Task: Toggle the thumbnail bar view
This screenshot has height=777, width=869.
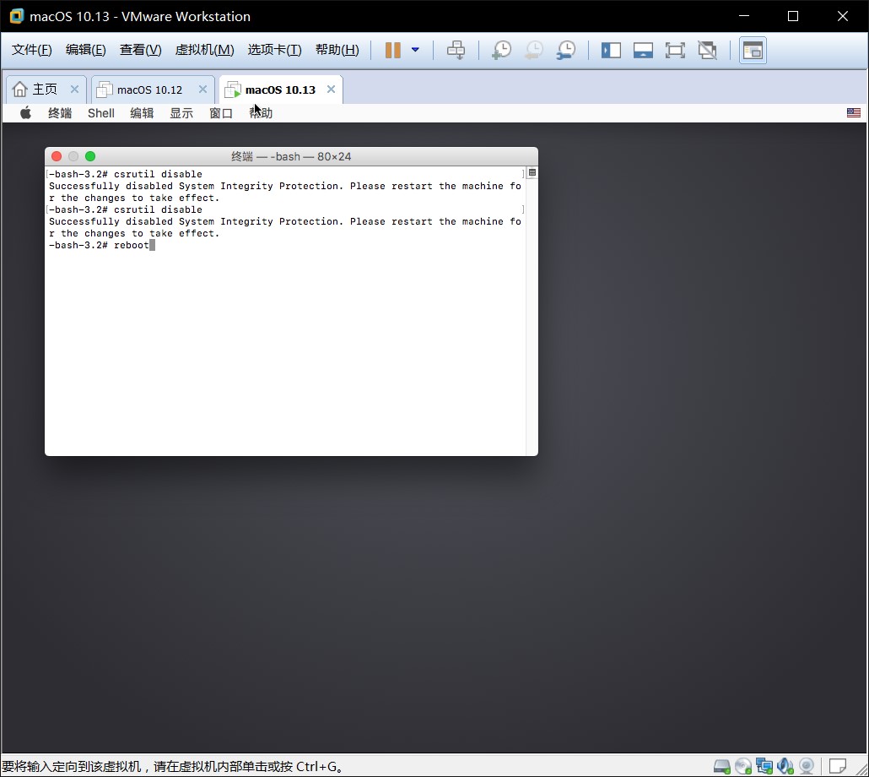Action: (x=643, y=51)
